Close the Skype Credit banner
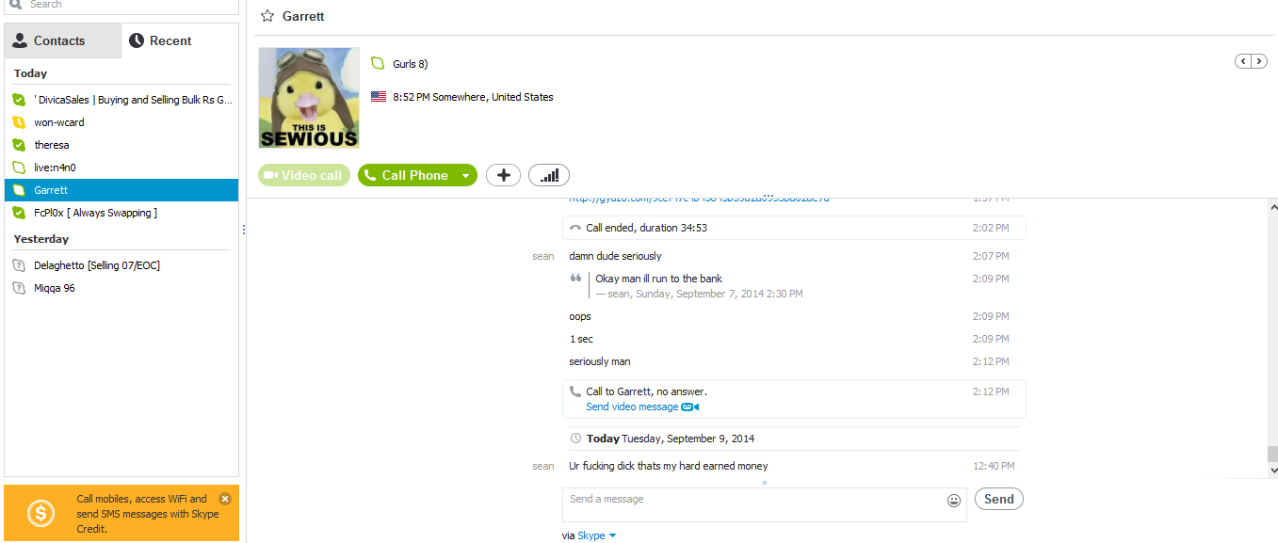 [225, 499]
